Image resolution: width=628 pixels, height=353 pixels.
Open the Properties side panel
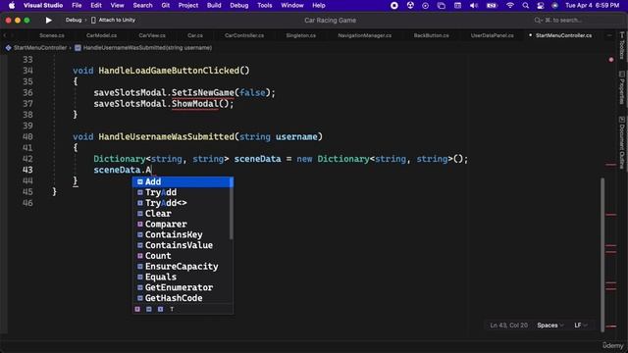click(x=621, y=87)
